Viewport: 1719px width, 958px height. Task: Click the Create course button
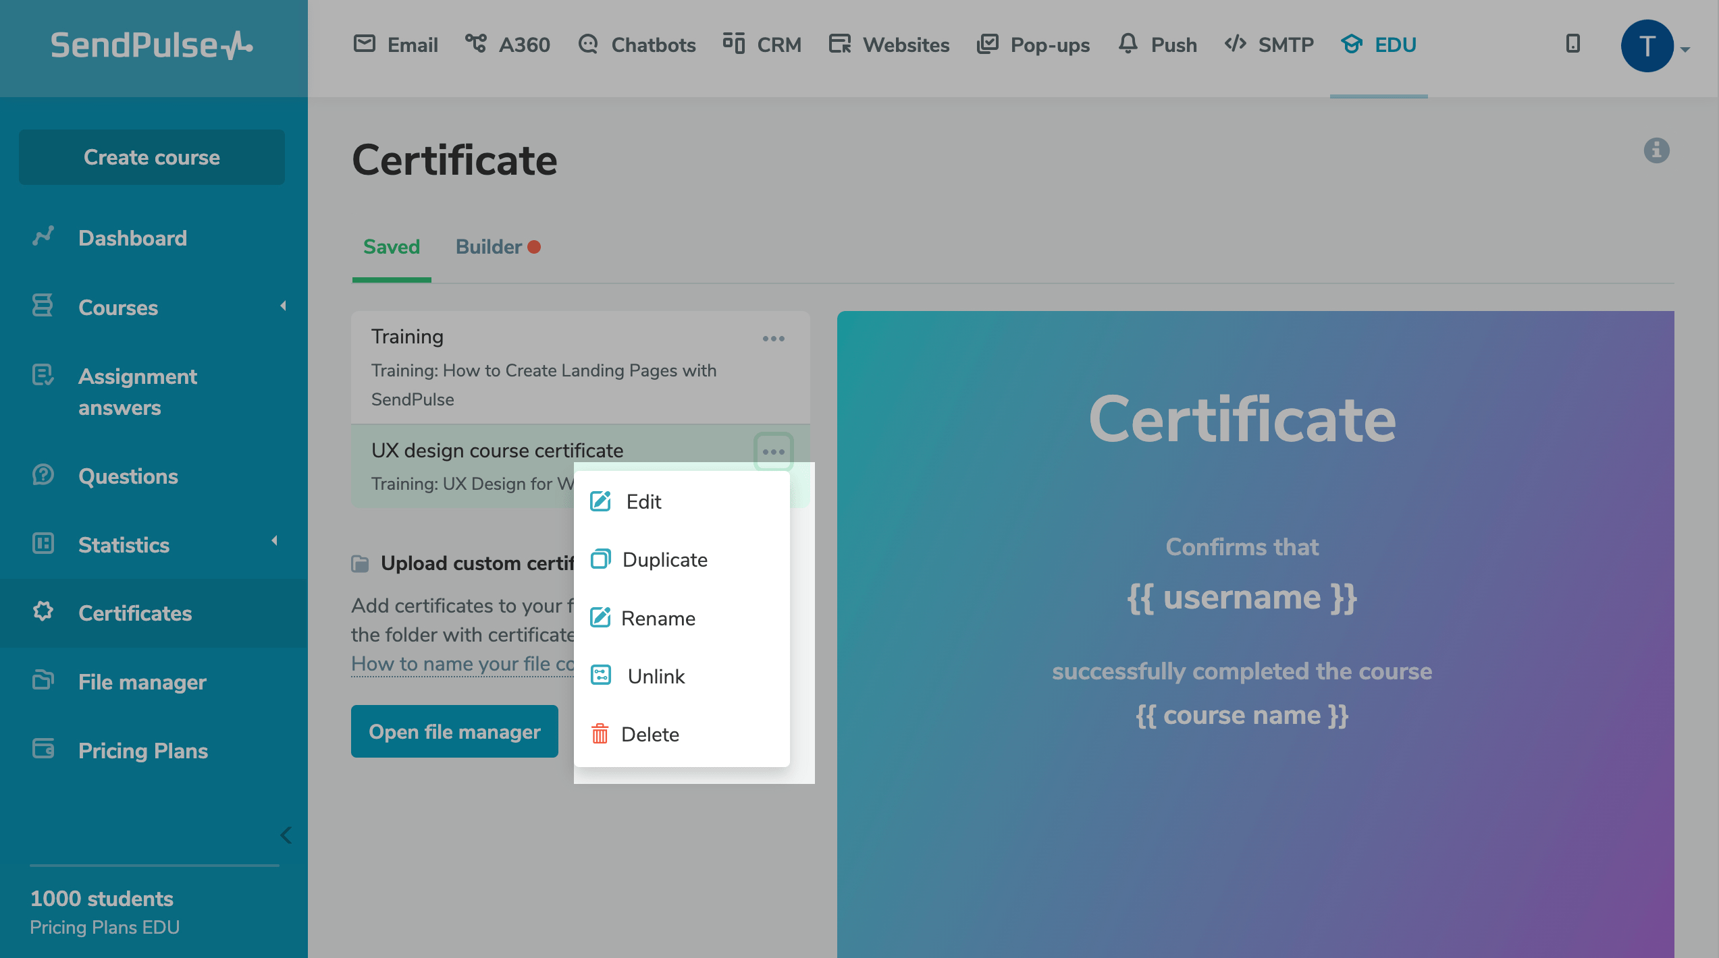[152, 157]
